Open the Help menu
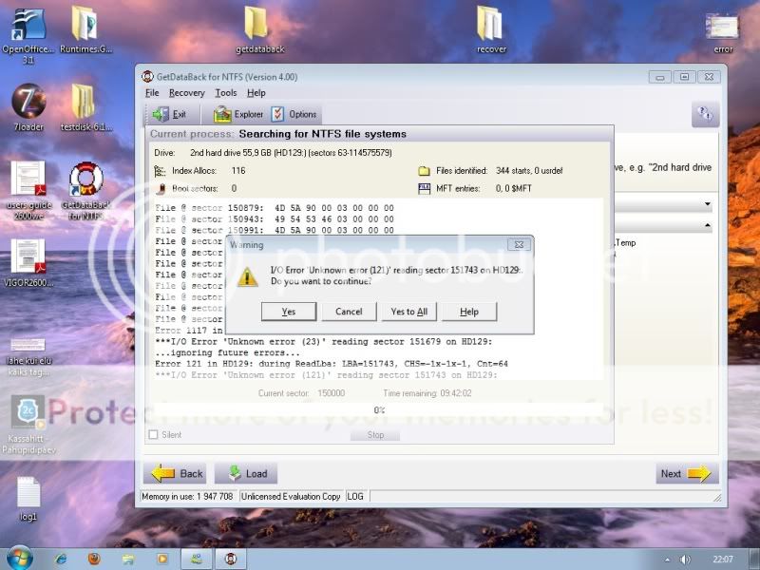760x570 pixels. 256,93
